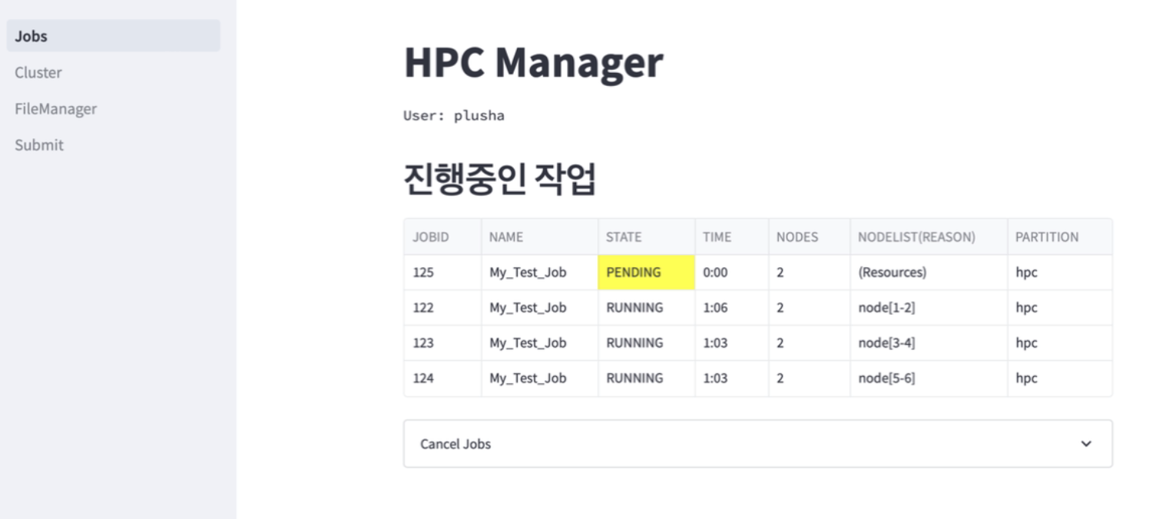Open FileManager from the sidebar
1166x519 pixels.
(56, 109)
